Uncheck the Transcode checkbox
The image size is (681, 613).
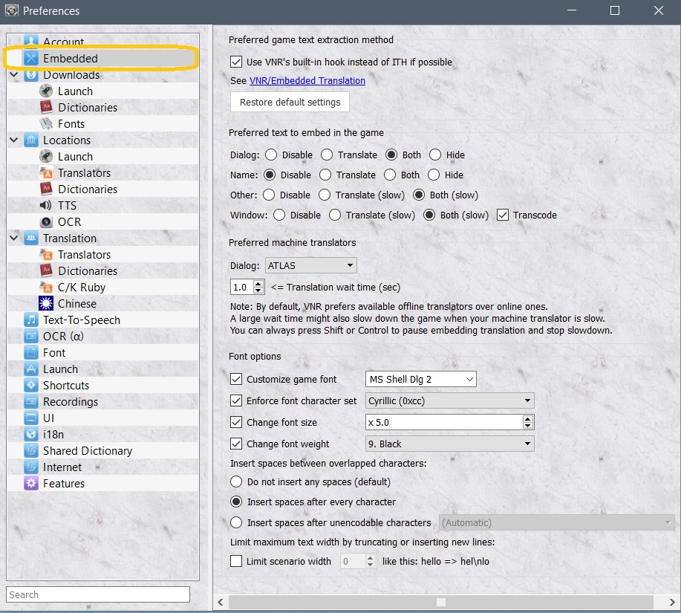pyautogui.click(x=503, y=215)
